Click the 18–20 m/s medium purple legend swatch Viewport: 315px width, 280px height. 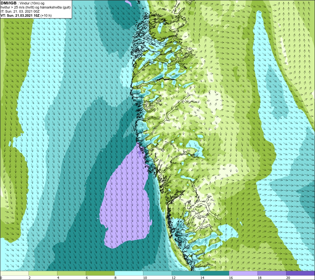pos(272,273)
